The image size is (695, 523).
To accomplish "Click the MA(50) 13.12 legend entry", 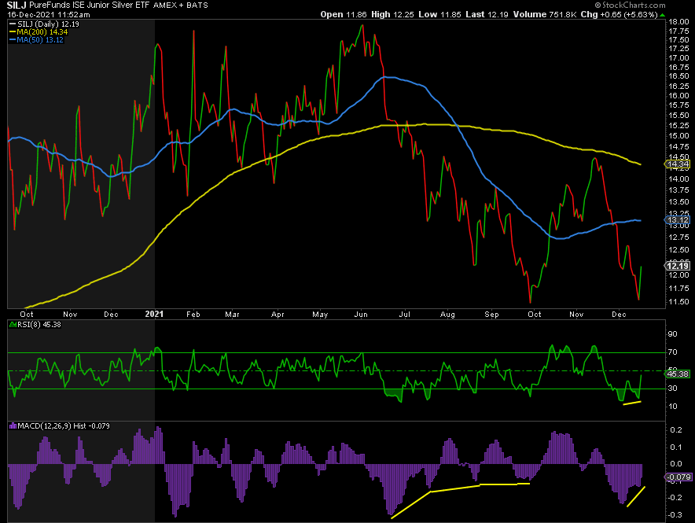I will 36,40.
